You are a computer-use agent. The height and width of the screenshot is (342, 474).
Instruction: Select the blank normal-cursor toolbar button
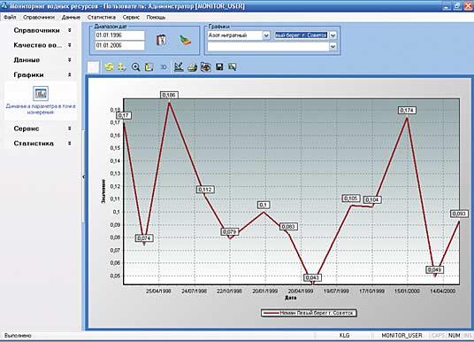93,67
